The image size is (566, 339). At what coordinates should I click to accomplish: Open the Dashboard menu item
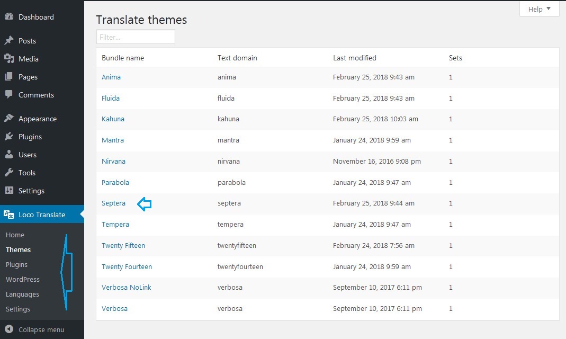click(x=36, y=17)
